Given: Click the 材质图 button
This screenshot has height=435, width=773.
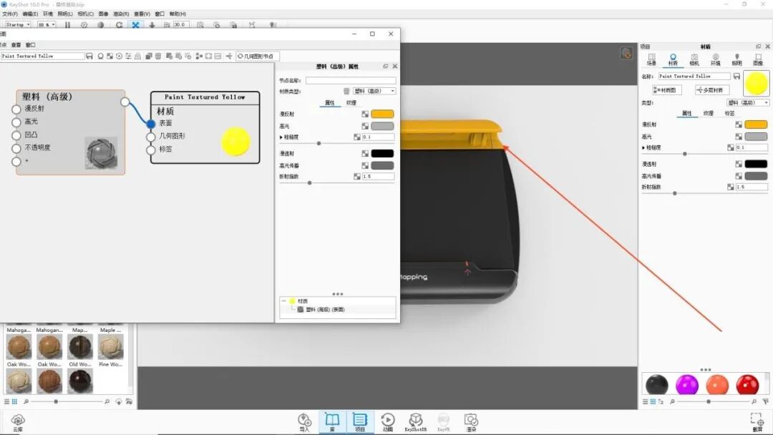Looking at the screenshot, I should click(x=669, y=89).
